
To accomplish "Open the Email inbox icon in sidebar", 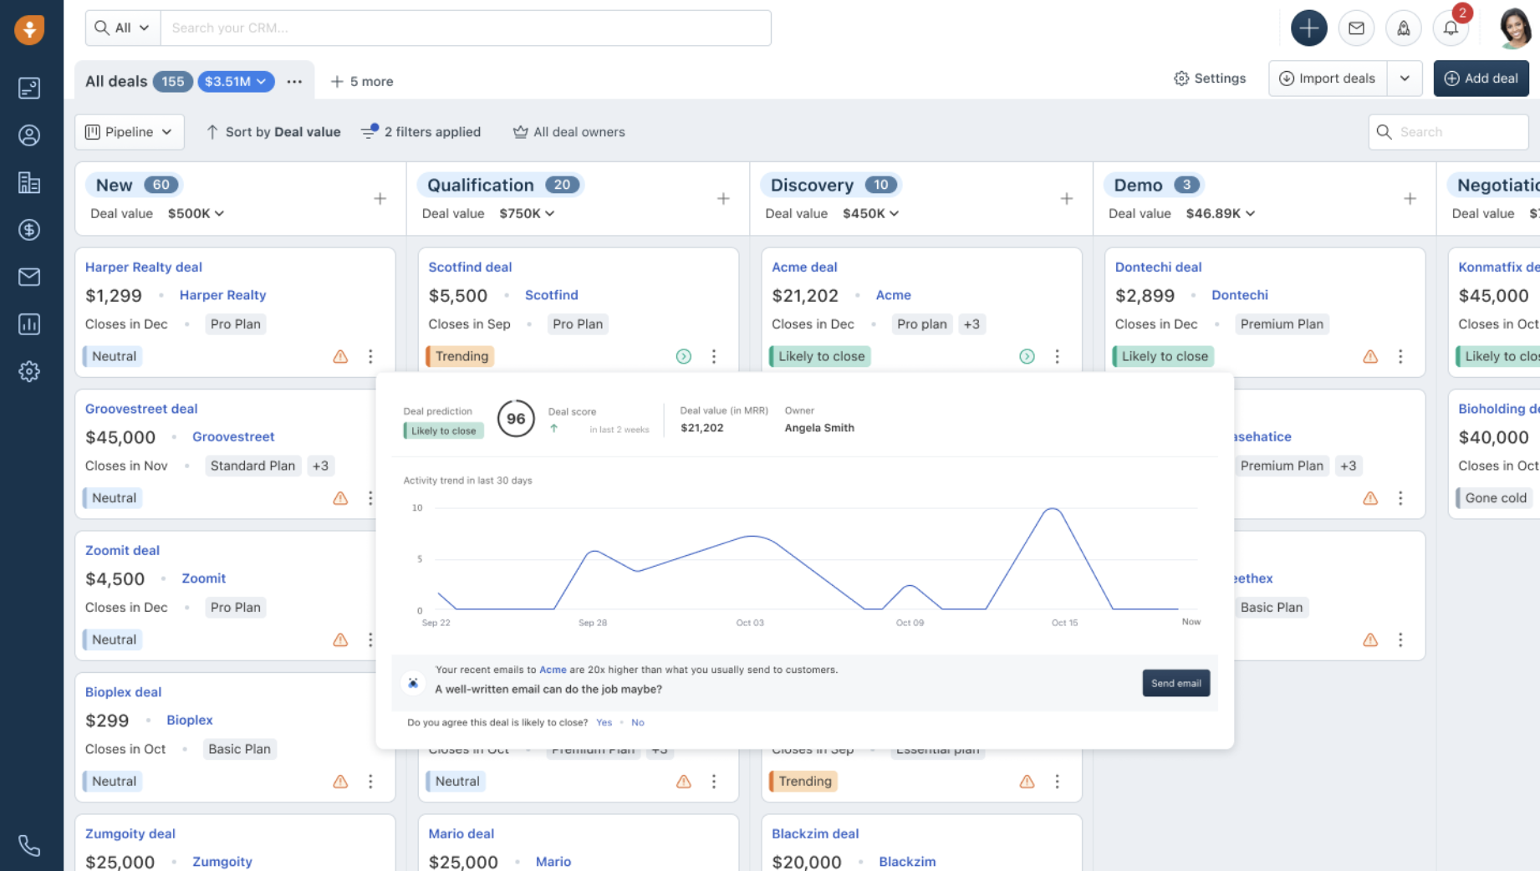I will tap(30, 277).
